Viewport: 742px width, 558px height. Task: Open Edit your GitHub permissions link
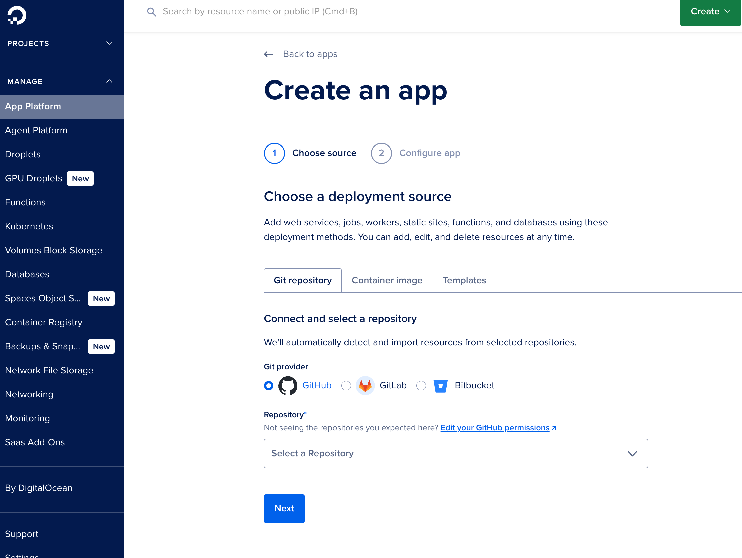pyautogui.click(x=494, y=427)
